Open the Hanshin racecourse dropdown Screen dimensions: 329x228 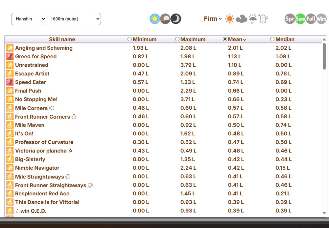pos(29,19)
